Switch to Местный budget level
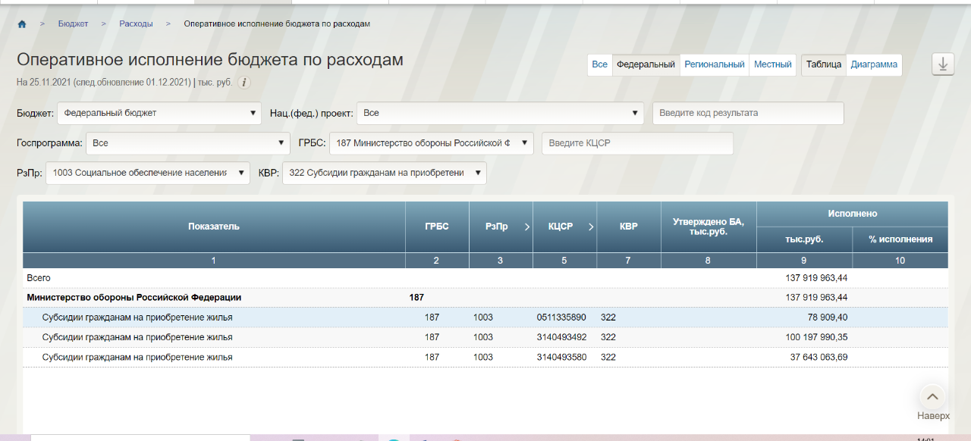This screenshot has width=971, height=441. tap(772, 65)
